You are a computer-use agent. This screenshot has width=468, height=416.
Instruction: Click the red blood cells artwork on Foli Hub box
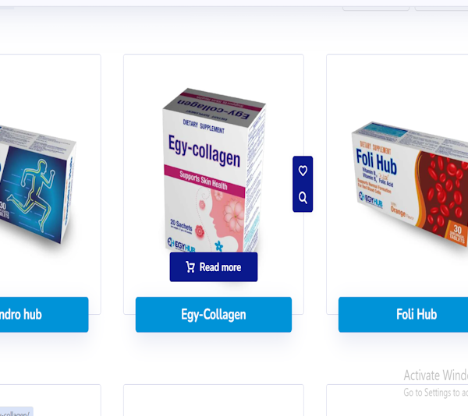[x=442, y=194]
